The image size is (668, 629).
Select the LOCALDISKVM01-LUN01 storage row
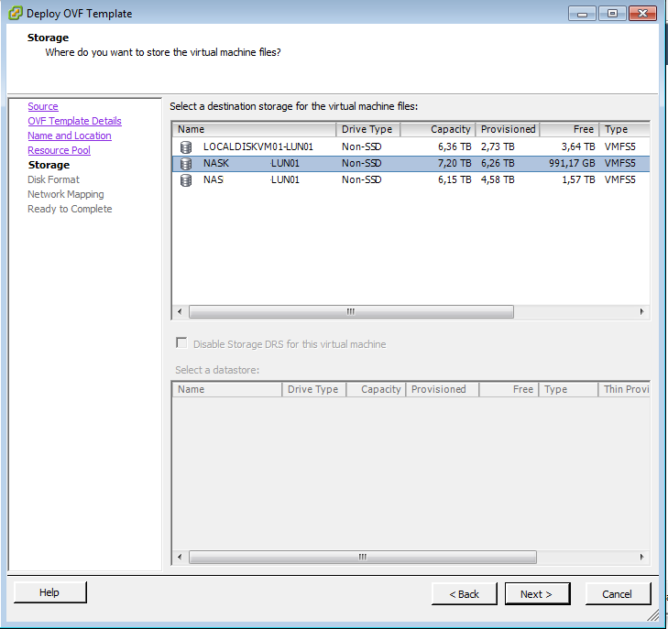click(411, 146)
